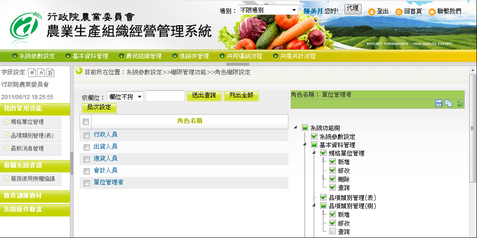Uncheck 修改 under 品項類別管理(樹)
The image size is (477, 238).
tap(332, 223)
